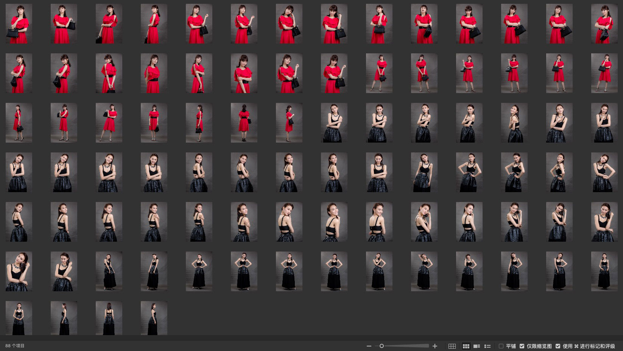The height and width of the screenshot is (351, 623).
Task: Select the first full-length long black skirt thumbnail
Action: click(x=109, y=272)
